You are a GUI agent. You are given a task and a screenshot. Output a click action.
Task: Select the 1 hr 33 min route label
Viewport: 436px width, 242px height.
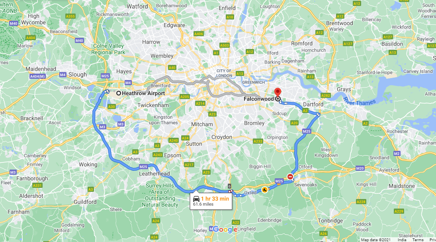point(215,199)
